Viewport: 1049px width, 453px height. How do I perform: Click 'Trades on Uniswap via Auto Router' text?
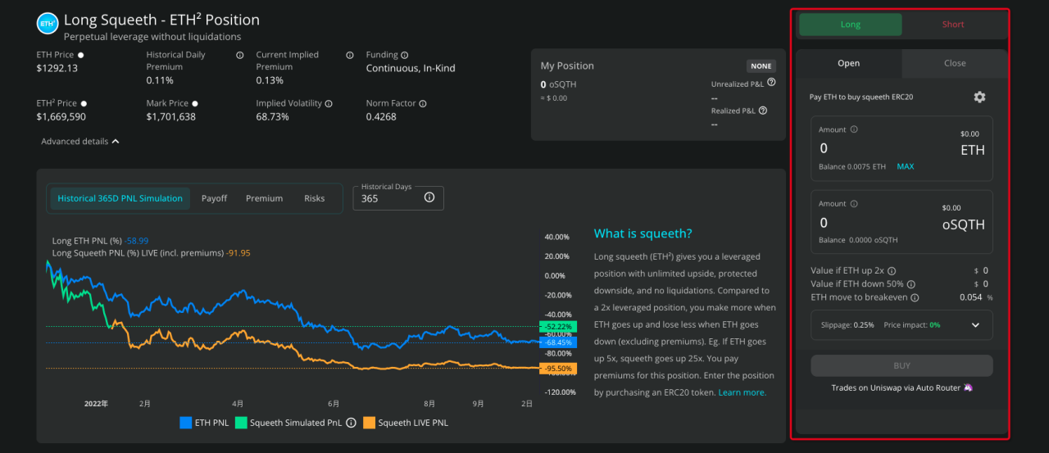tap(896, 387)
